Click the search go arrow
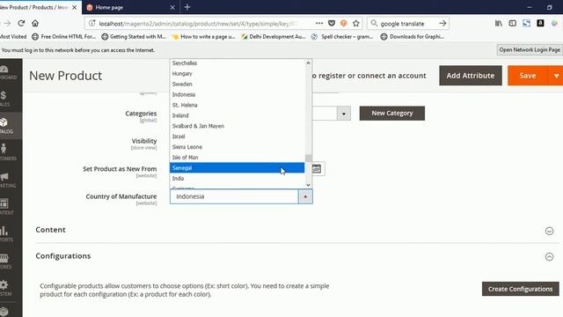Image resolution: width=563 pixels, height=317 pixels. coord(442,24)
